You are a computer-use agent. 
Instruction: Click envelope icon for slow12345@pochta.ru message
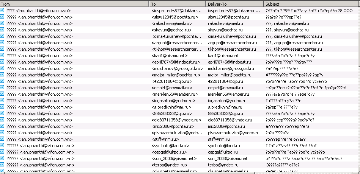point(2,17)
